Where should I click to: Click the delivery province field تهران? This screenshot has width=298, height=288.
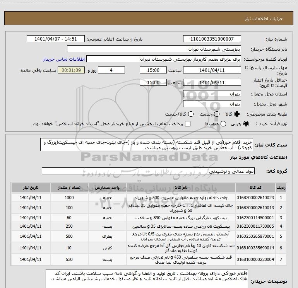pos(212,94)
